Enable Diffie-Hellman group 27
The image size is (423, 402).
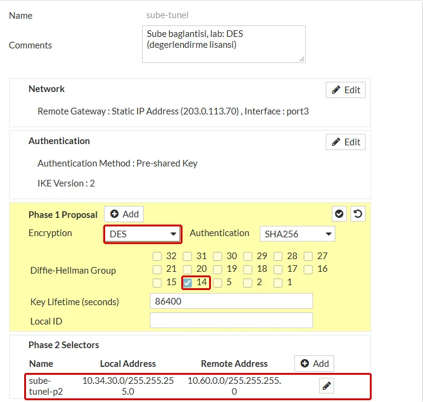(308, 256)
